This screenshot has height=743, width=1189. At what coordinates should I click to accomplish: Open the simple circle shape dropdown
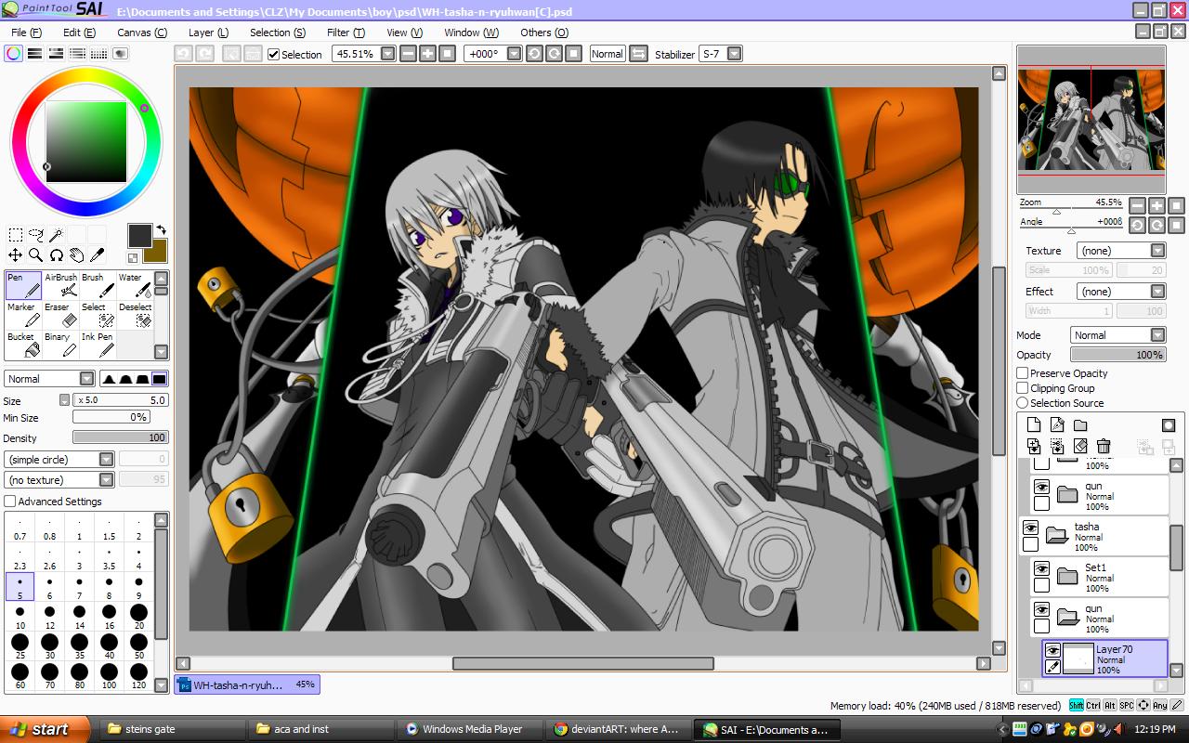106,460
